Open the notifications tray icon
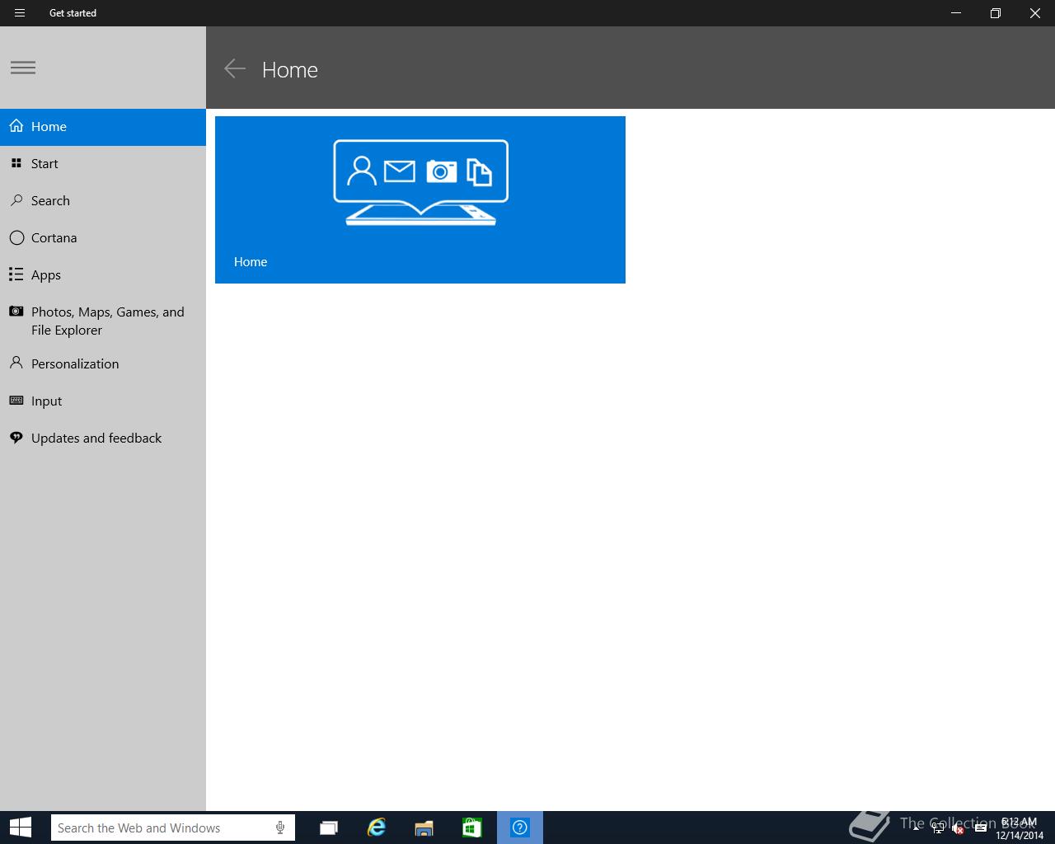Viewport: 1055px width, 844px height. coord(980,828)
